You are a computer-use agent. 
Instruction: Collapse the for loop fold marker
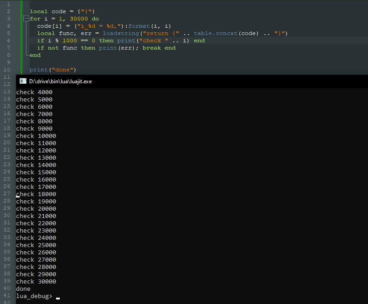coord(26,19)
